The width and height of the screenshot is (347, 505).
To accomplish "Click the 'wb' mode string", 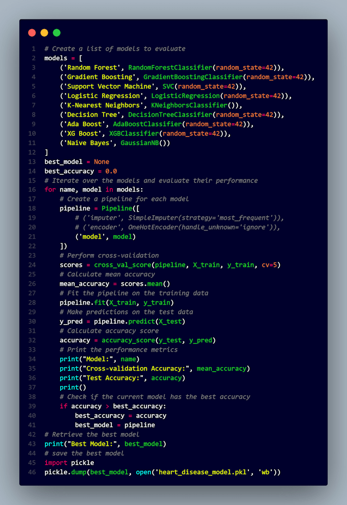I will tap(265, 472).
